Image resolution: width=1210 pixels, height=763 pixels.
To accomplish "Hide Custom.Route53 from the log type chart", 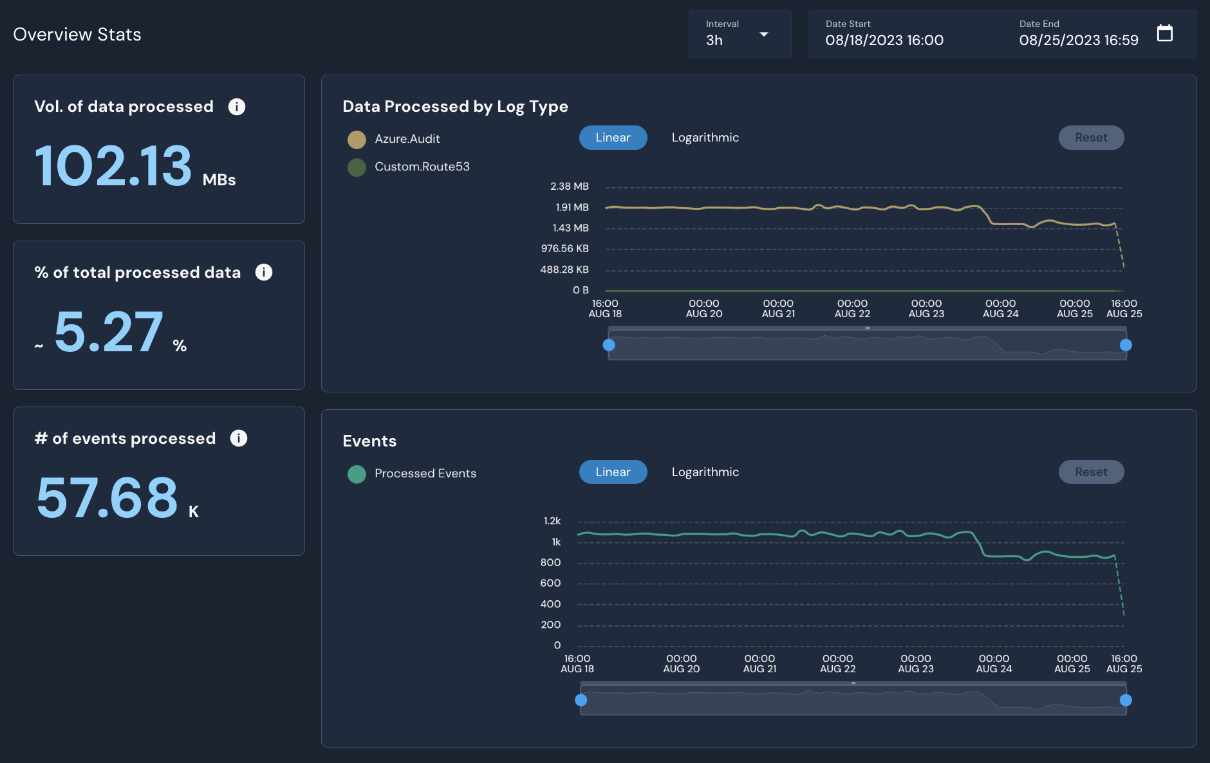I will 422,167.
